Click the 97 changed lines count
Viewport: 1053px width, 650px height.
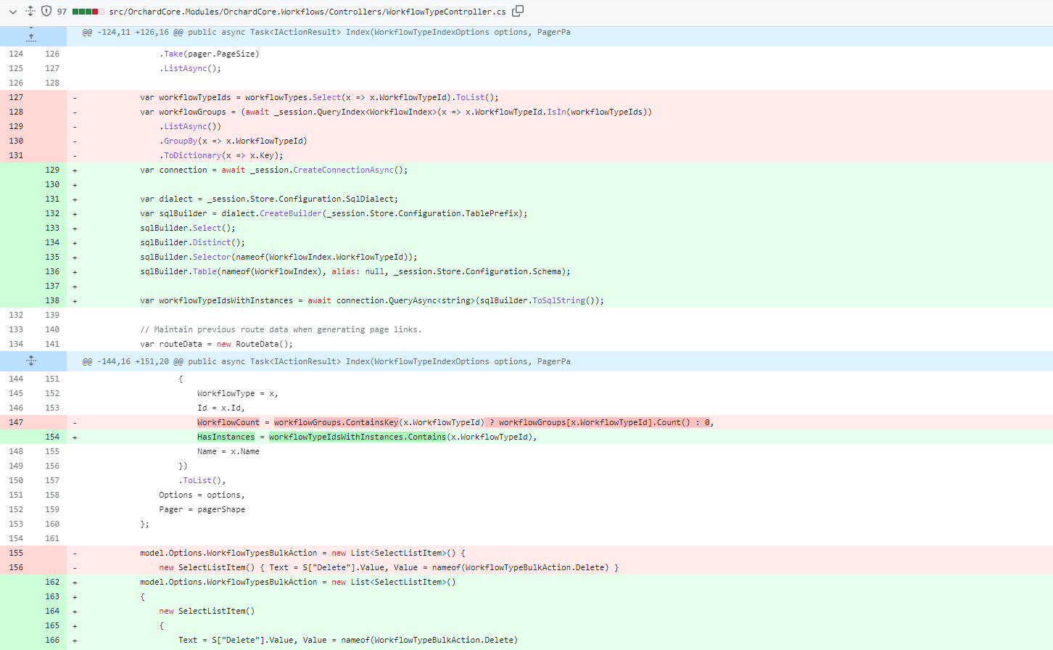click(x=62, y=12)
